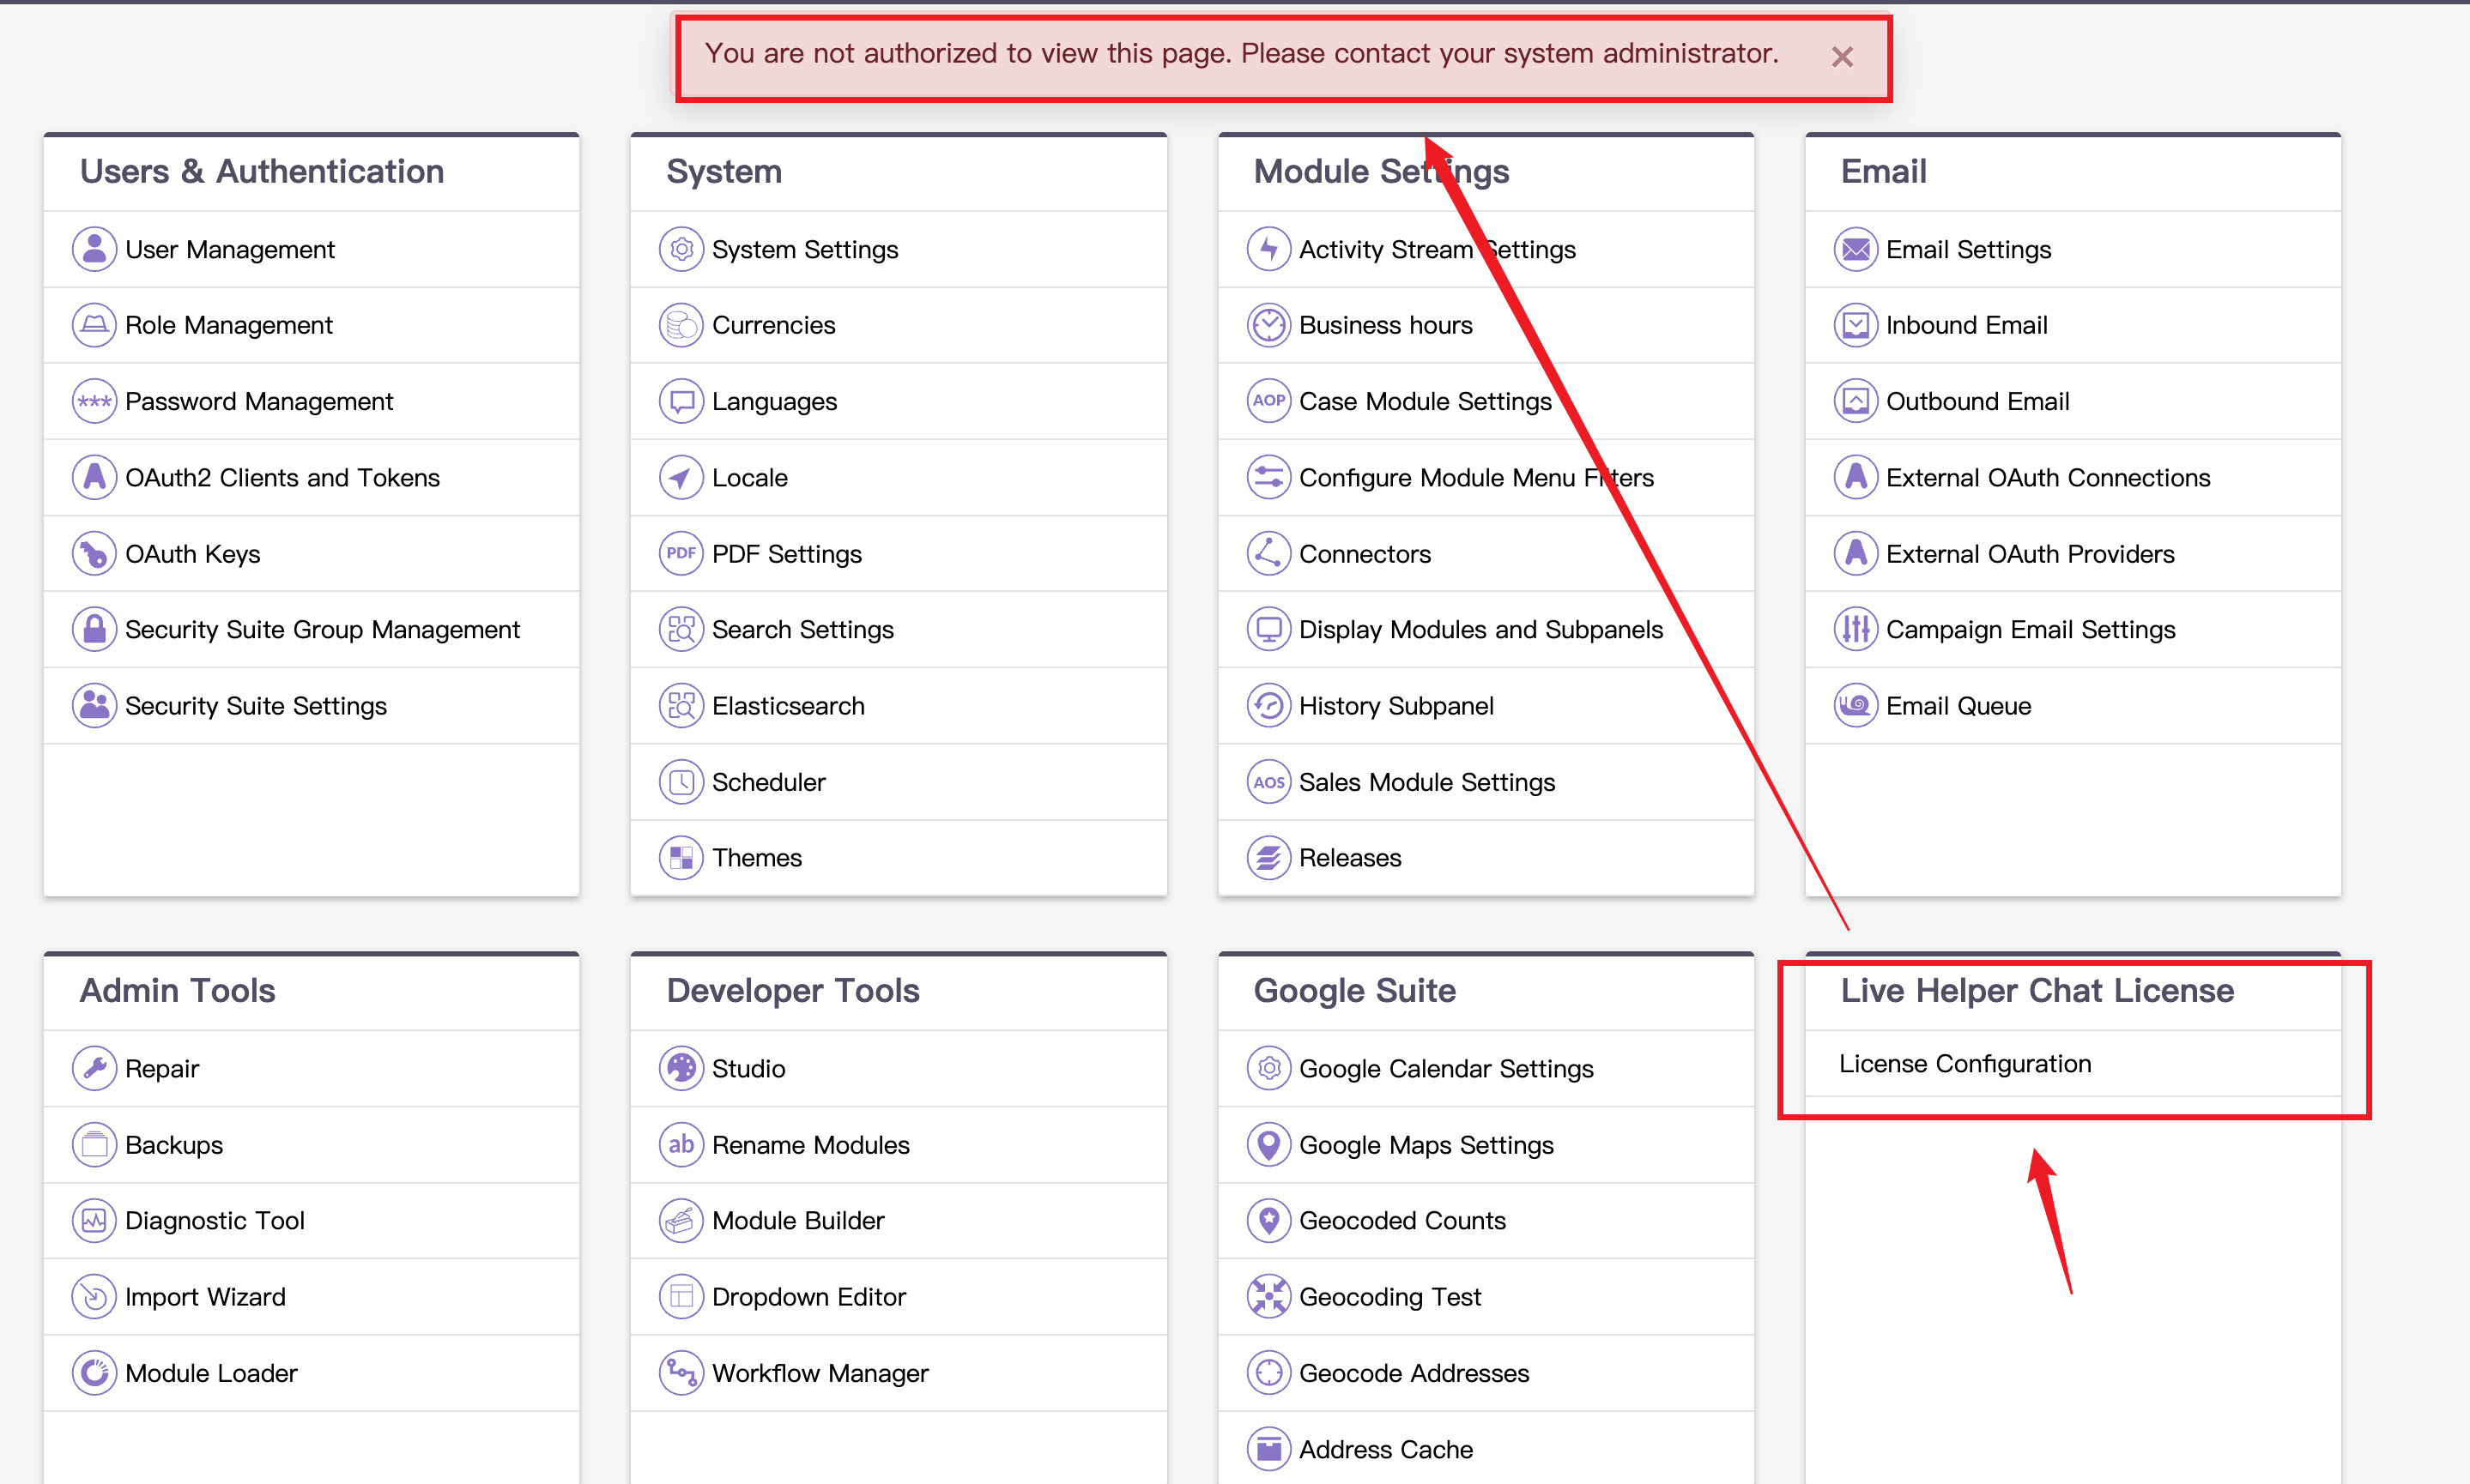Click the Studio palette icon
The height and width of the screenshot is (1484, 2470).
pyautogui.click(x=681, y=1068)
